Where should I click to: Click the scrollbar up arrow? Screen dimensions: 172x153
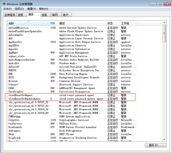(x=164, y=23)
